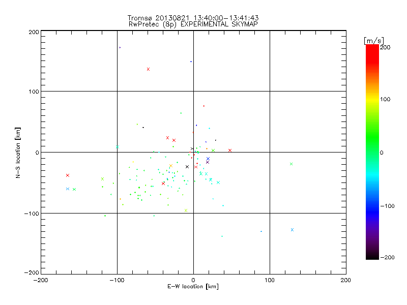Screen dimensions: 407x305
Task: Click the orange X marker southwest of center
Action: pos(171,166)
